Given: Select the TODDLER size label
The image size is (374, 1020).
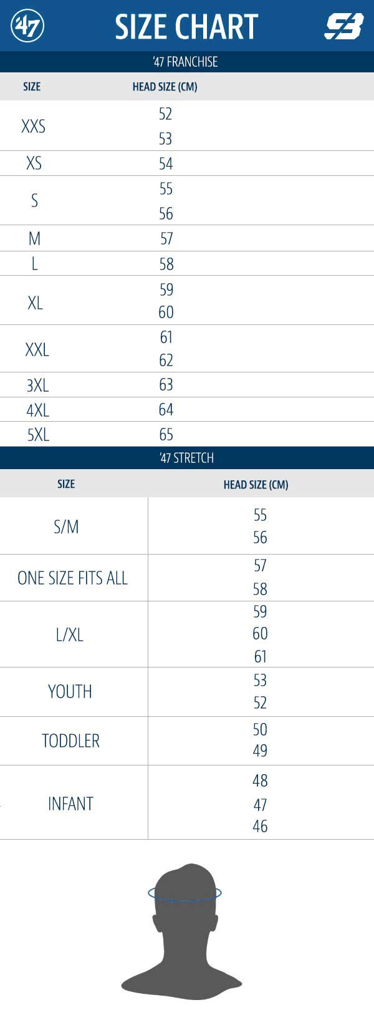Looking at the screenshot, I should pyautogui.click(x=70, y=741).
